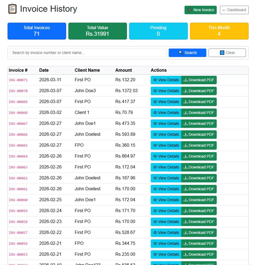Select the This Month 4 card

(219, 31)
